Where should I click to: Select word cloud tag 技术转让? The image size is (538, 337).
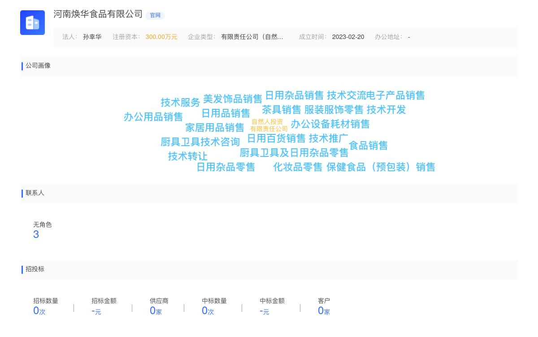click(188, 156)
